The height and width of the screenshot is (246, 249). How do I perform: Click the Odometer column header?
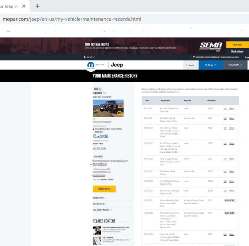coord(211,101)
